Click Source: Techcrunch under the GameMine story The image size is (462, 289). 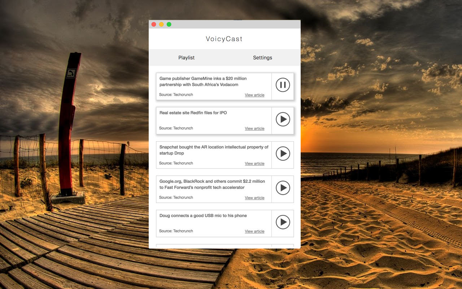click(x=176, y=95)
